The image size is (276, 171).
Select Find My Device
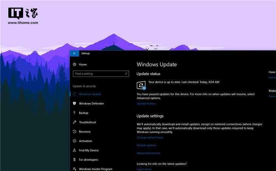pos(89,150)
